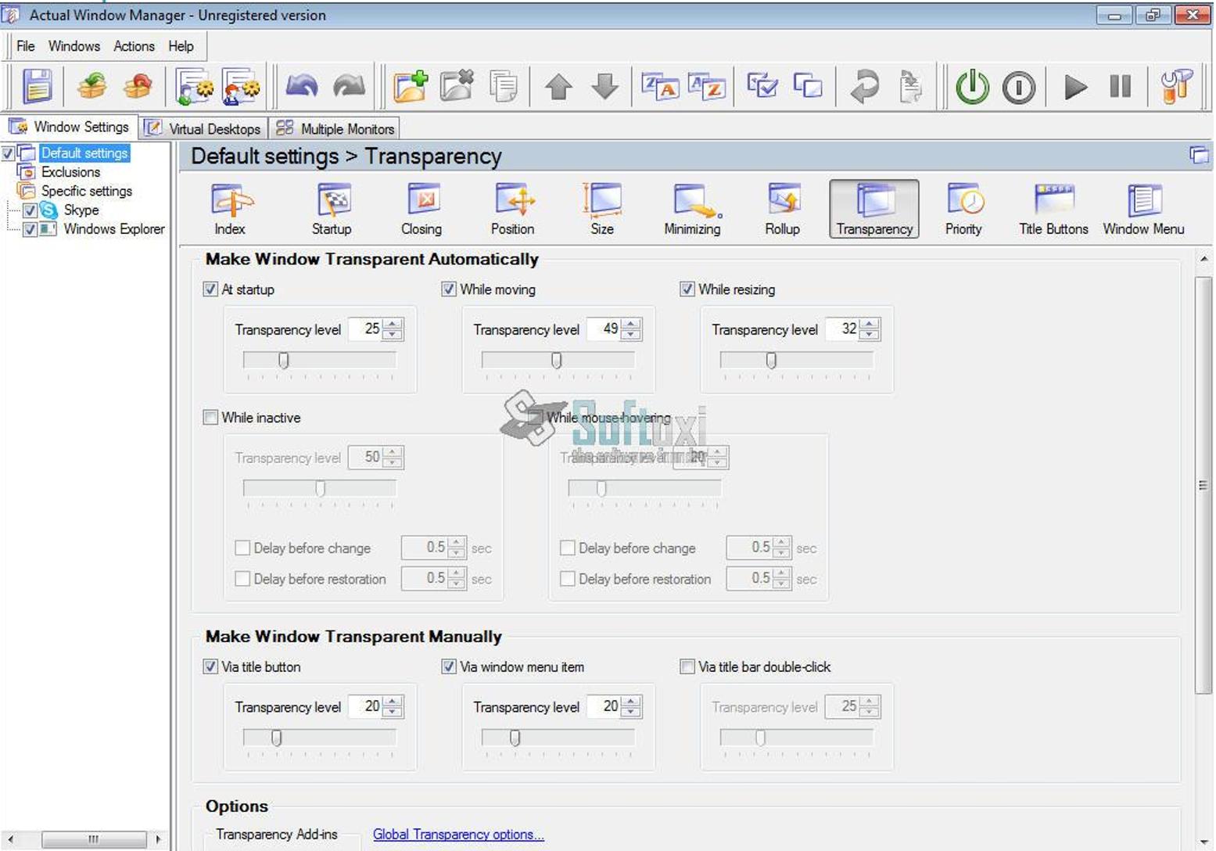Open the Position settings page
The image size is (1216, 851).
(x=512, y=209)
